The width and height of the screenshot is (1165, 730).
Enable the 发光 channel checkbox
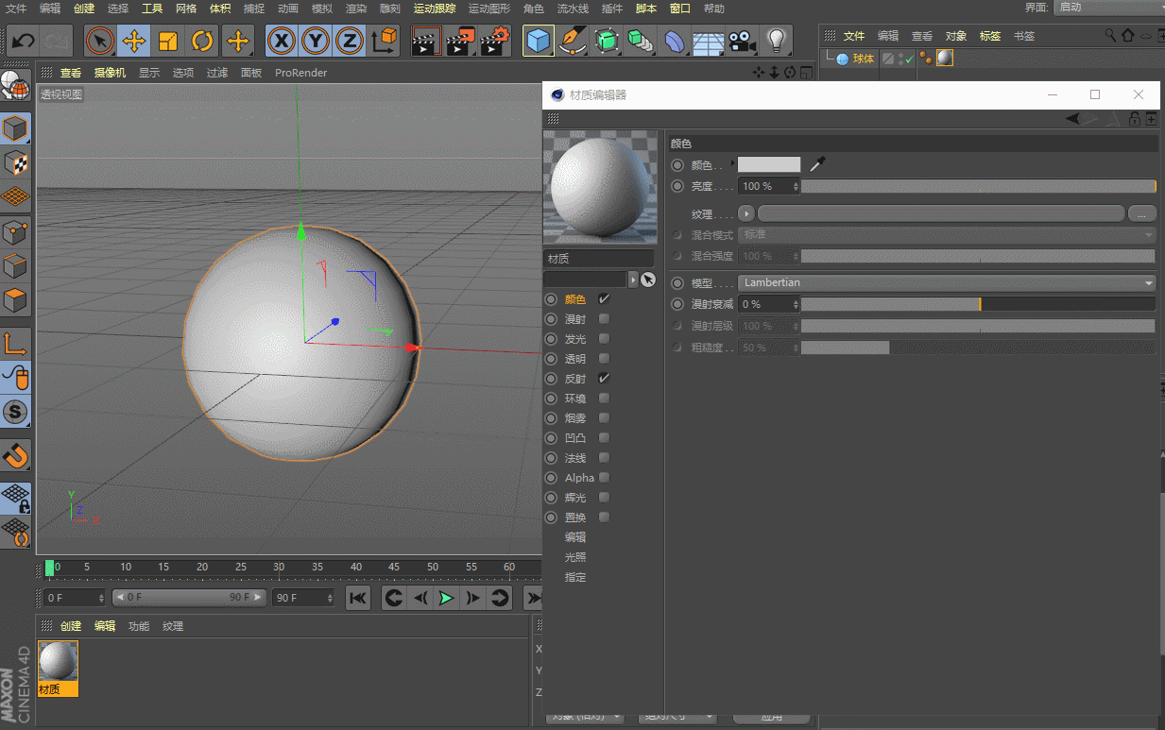coord(604,339)
